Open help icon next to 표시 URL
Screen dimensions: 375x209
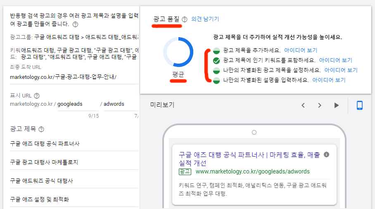37,96
